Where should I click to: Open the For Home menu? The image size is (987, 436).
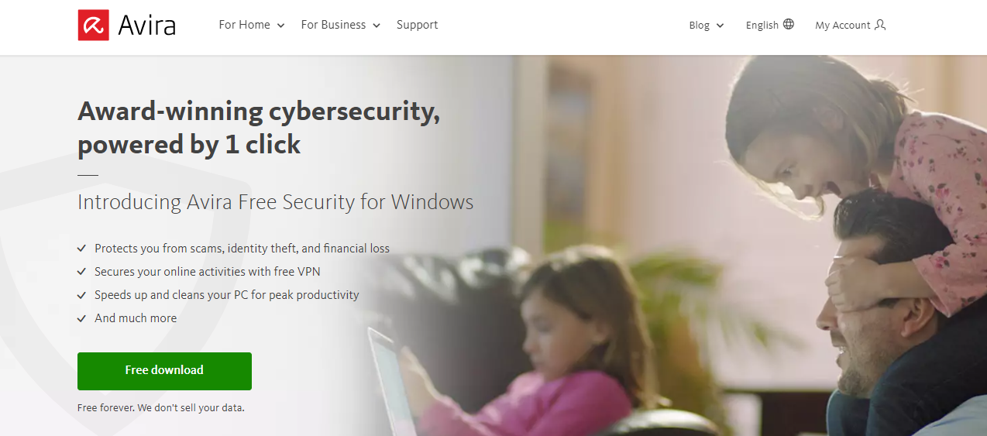(245, 25)
